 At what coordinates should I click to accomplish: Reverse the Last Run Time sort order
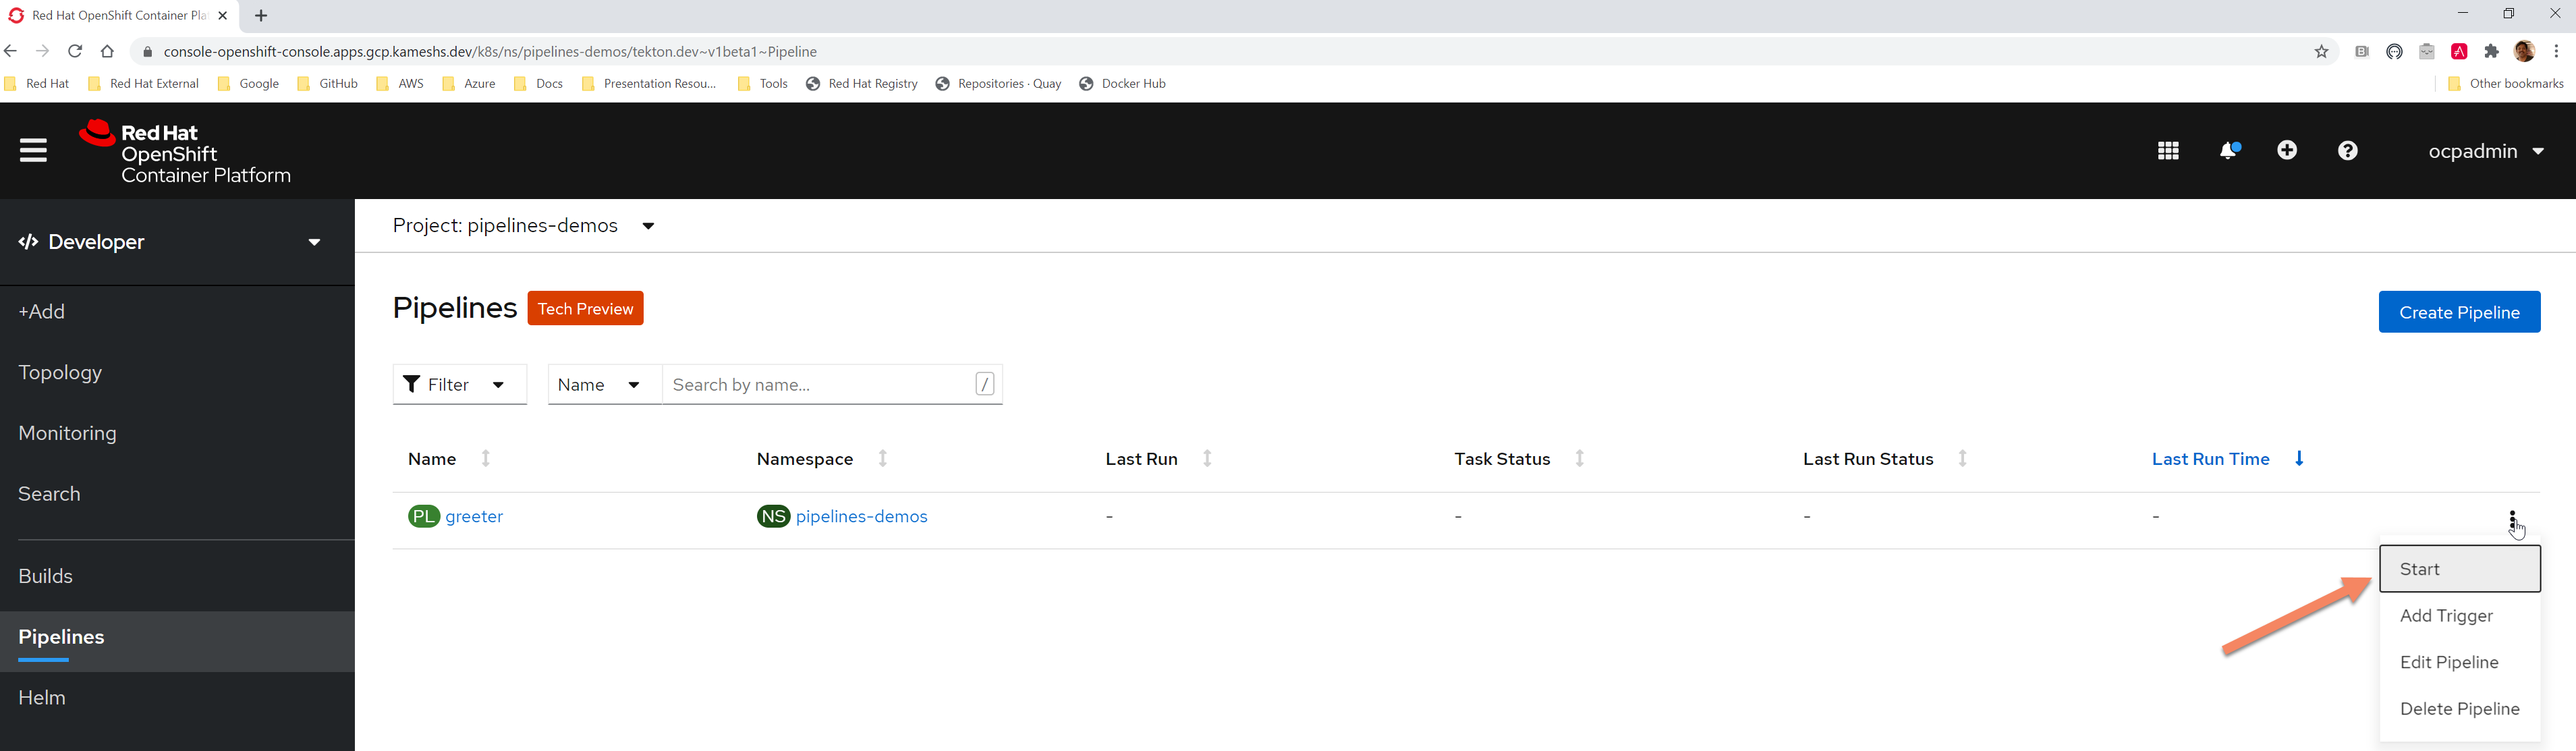(2299, 459)
